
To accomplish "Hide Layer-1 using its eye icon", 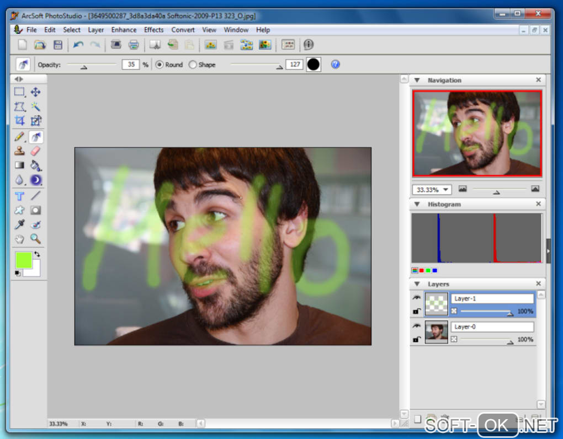I will click(x=417, y=298).
